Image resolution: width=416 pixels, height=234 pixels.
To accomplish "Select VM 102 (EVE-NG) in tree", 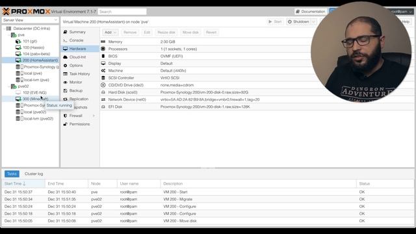I will pyautogui.click(x=31, y=92).
